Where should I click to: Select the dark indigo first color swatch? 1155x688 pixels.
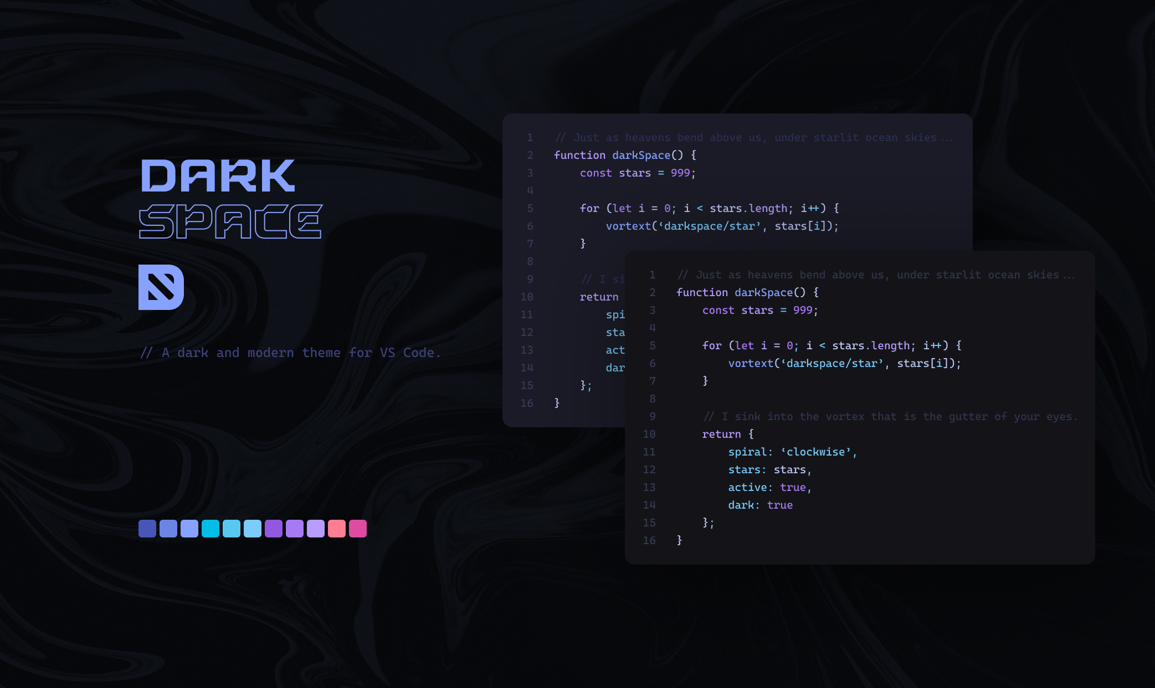[147, 529]
